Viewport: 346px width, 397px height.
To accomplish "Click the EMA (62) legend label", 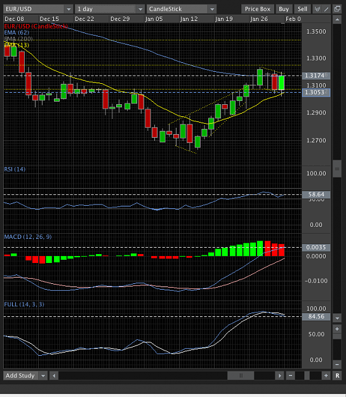I will (x=17, y=32).
